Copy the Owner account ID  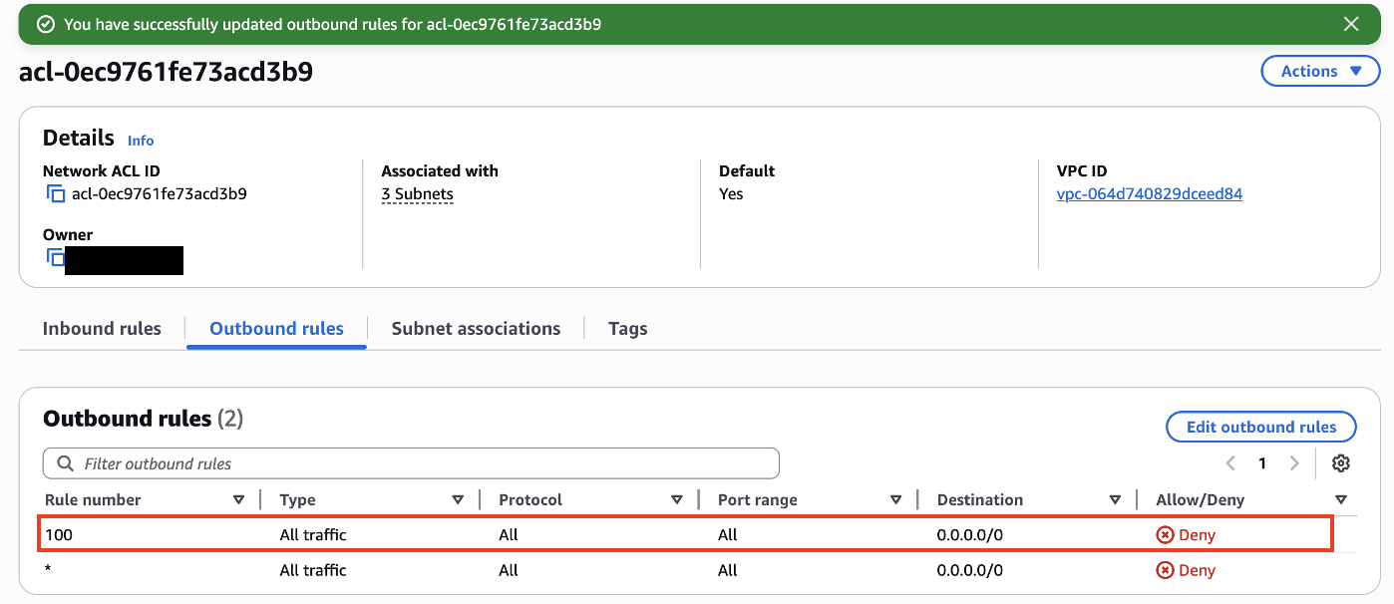[57, 258]
